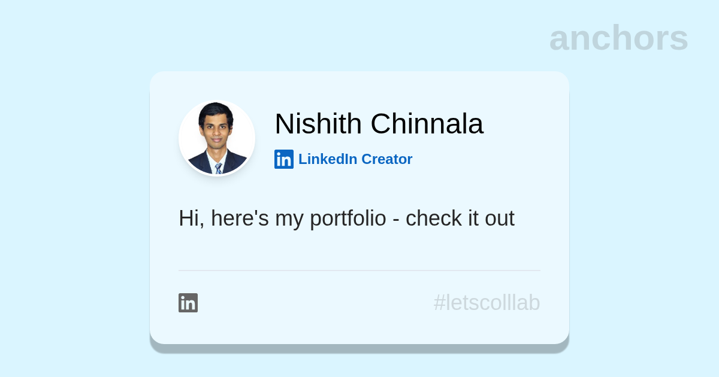The image size is (719, 377).
Task: Click the word "portfolio" in the bio
Action: pyautogui.click(x=348, y=218)
